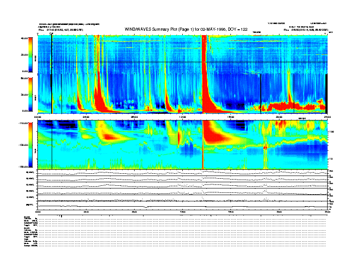Select the 20.00 label on RAD2 color scale
The image size is (353, 272).
(24, 55)
